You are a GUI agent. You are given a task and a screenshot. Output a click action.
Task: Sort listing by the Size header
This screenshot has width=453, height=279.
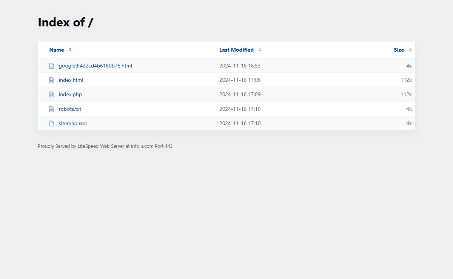pos(399,50)
